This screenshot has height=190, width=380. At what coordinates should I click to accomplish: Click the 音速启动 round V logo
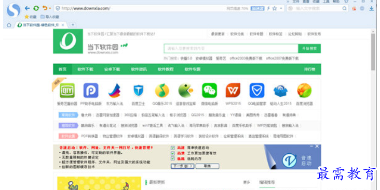289,160
